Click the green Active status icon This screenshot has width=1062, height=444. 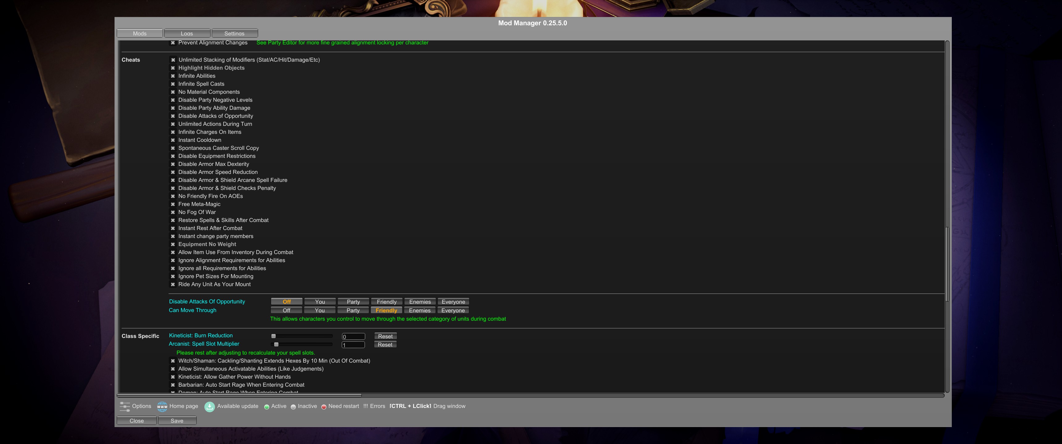tap(267, 407)
